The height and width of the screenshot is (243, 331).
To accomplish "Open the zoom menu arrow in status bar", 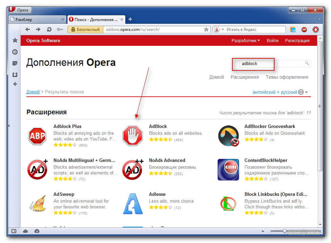I will [263, 231].
